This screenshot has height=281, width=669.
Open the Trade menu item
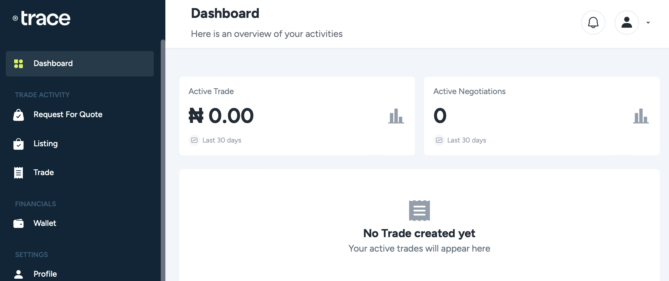point(43,173)
